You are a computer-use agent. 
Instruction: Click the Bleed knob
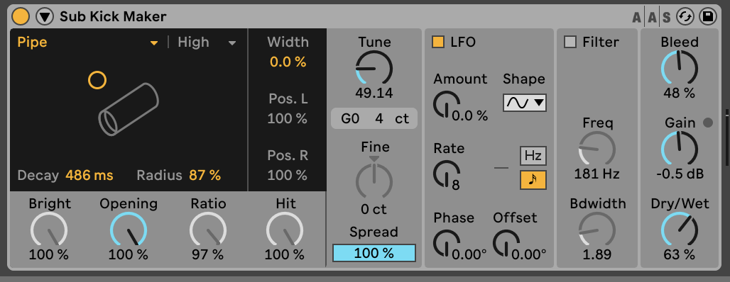[x=680, y=68]
